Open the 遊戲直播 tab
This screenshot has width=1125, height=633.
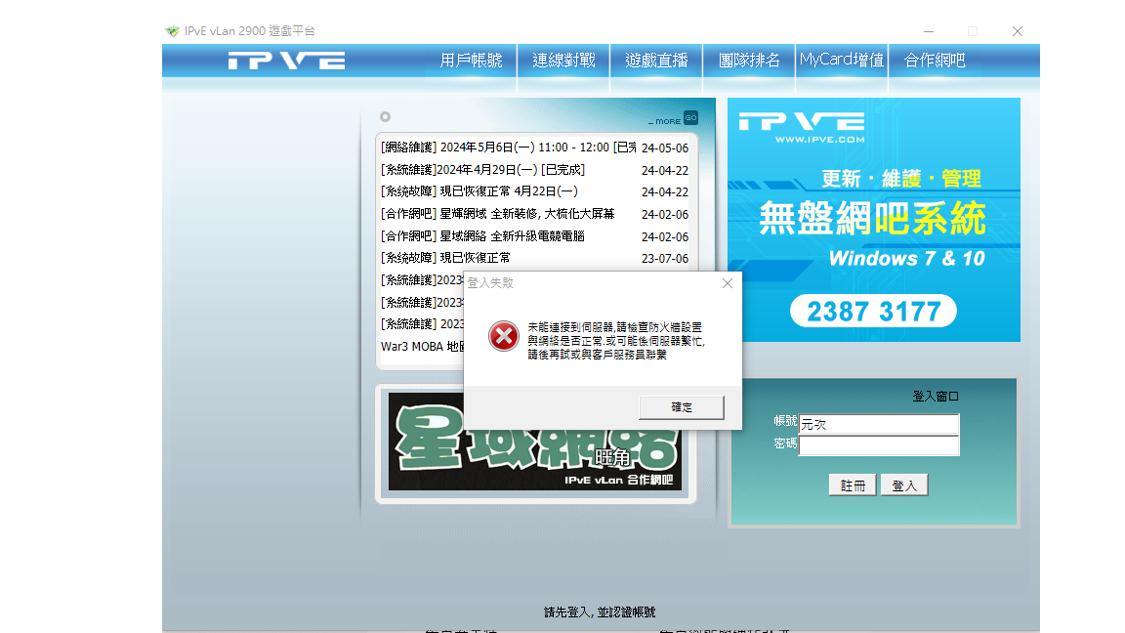(656, 61)
